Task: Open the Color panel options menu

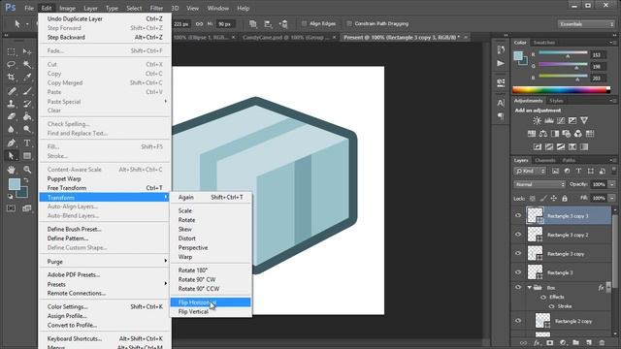Action: (x=612, y=43)
